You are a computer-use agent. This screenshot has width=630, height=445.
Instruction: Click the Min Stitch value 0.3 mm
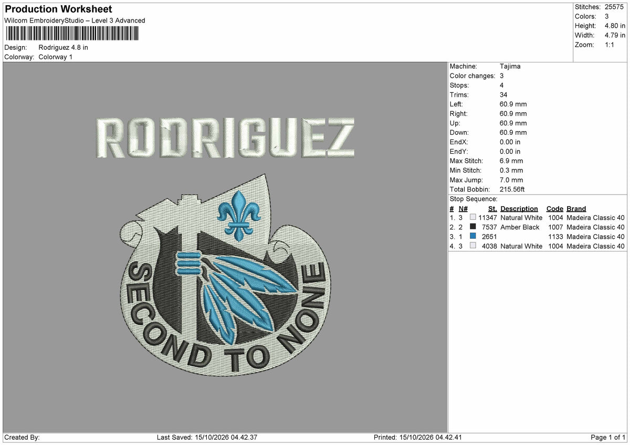(x=511, y=171)
